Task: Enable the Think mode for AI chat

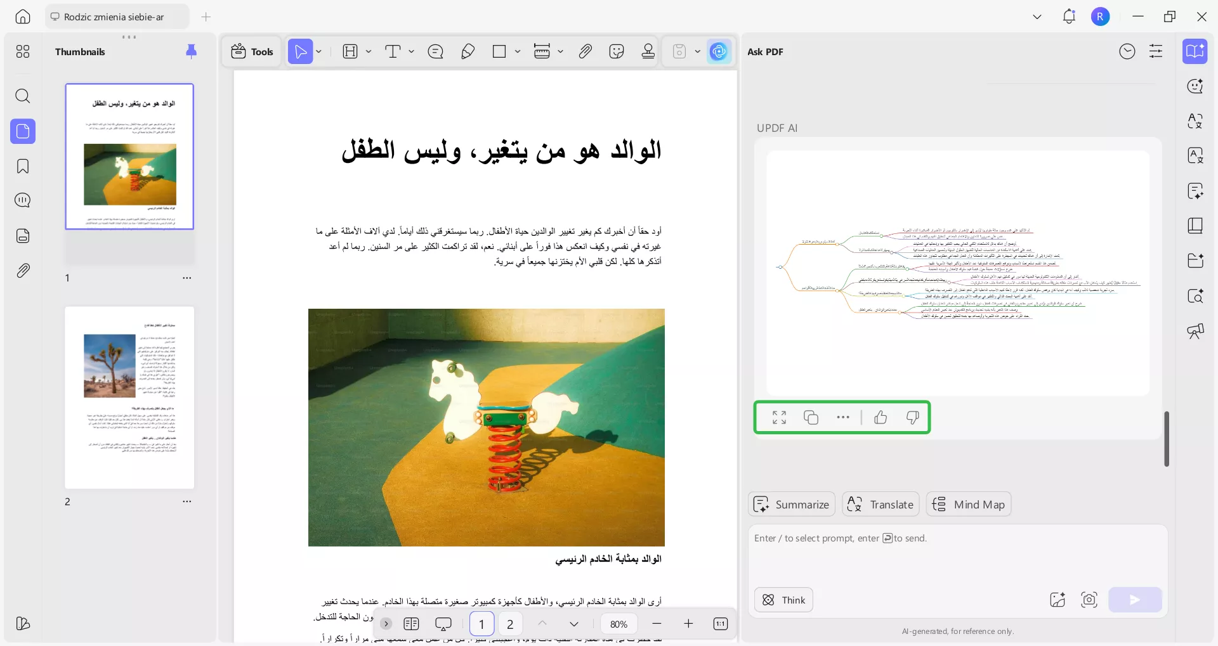Action: tap(783, 599)
